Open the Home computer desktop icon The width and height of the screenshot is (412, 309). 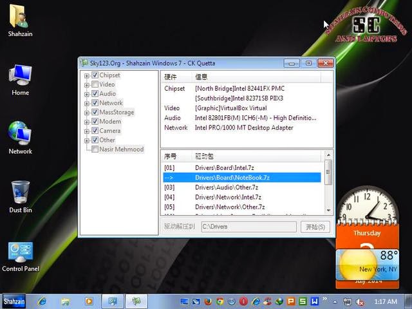(20, 80)
